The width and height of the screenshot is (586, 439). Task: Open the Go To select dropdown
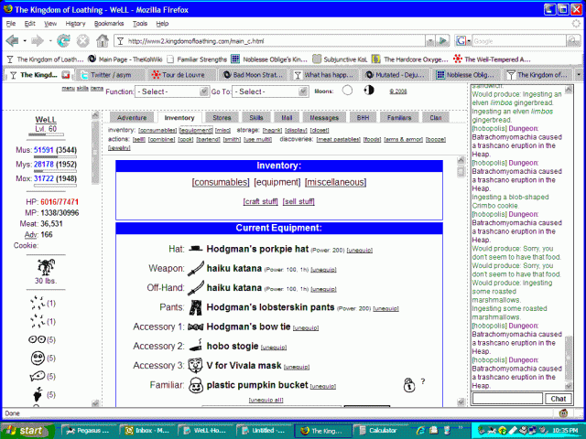[x=263, y=91]
